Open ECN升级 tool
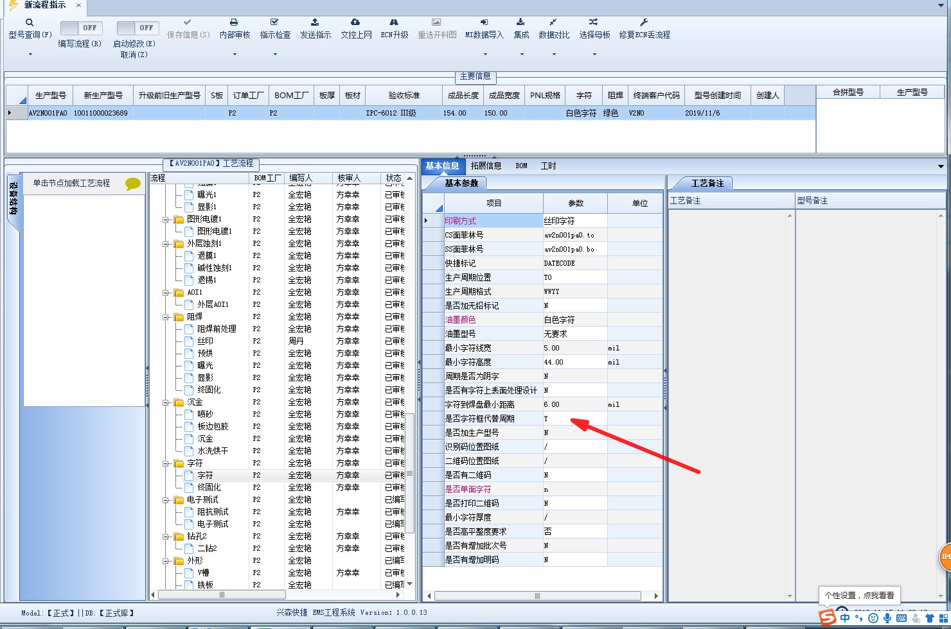 coord(395,30)
